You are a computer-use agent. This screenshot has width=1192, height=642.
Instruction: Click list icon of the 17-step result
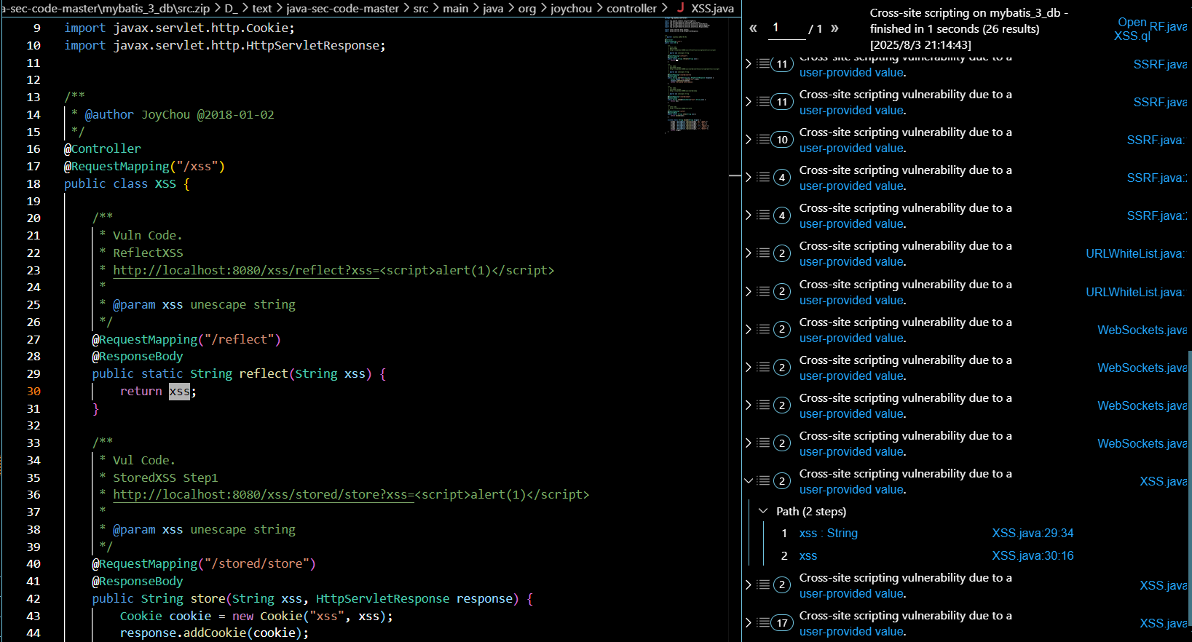pyautogui.click(x=763, y=622)
